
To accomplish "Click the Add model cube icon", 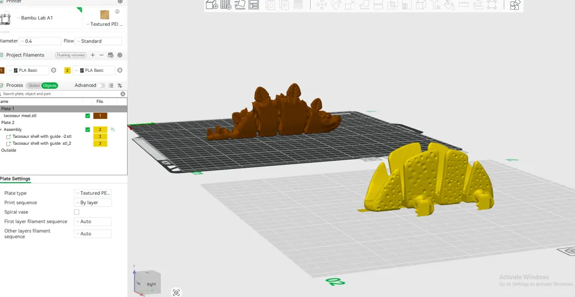I will [x=212, y=5].
